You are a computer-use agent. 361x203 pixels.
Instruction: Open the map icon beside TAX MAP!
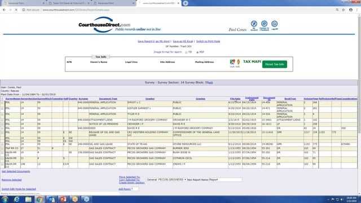tap(232, 61)
